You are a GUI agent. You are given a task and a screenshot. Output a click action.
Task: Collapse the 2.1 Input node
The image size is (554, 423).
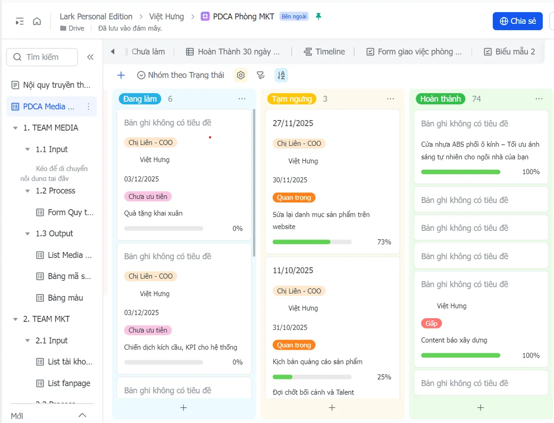[x=28, y=341]
